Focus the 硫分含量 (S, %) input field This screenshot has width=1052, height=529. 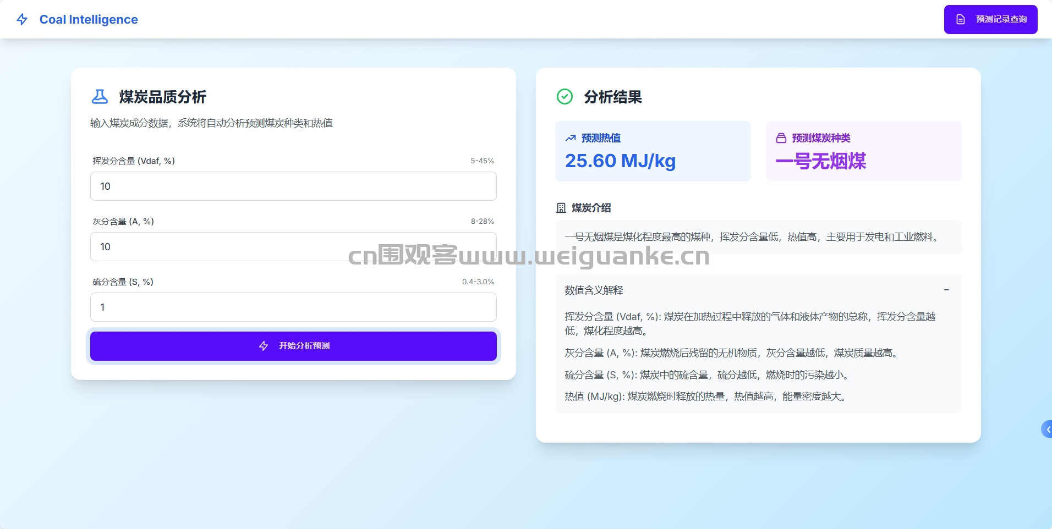click(x=293, y=307)
